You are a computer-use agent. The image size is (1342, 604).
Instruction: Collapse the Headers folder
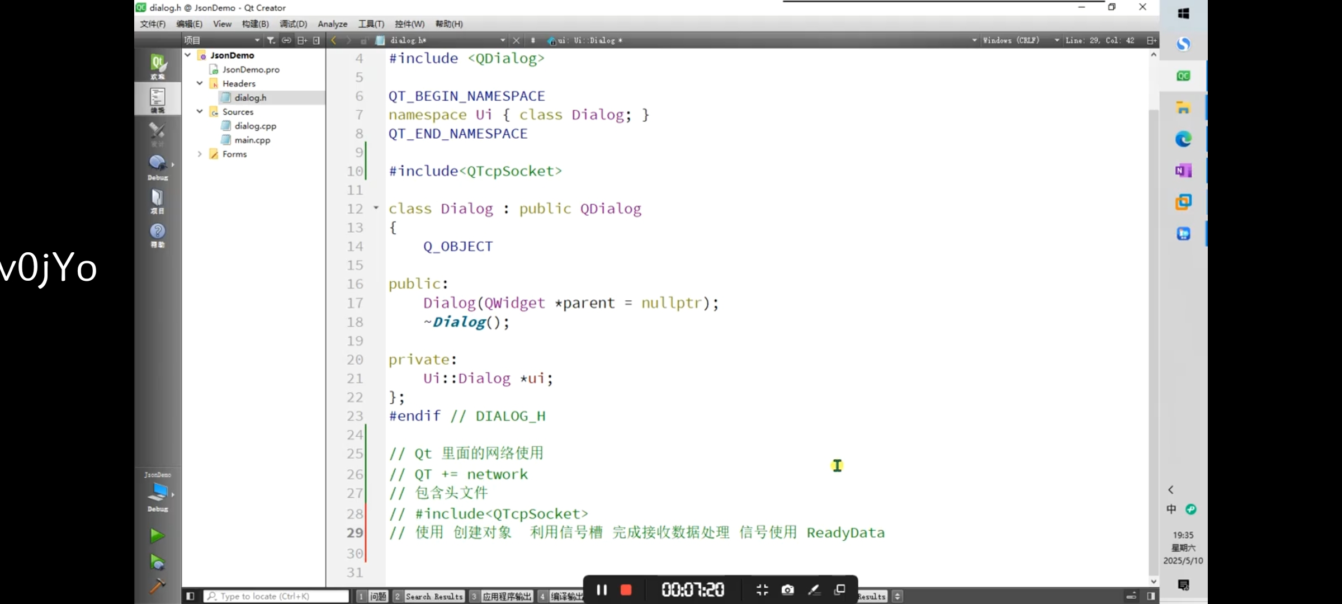point(200,83)
